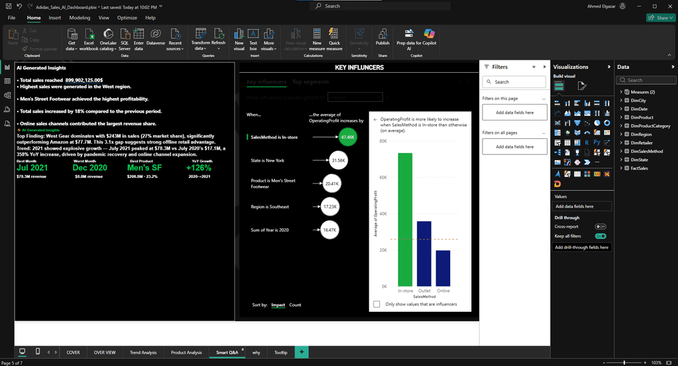Image resolution: width=678 pixels, height=366 pixels.
Task: Select mobile layout icon at bottom
Action: pyautogui.click(x=38, y=351)
